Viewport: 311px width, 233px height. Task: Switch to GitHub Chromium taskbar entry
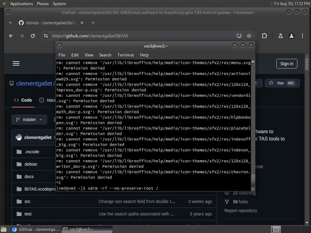point(36,229)
